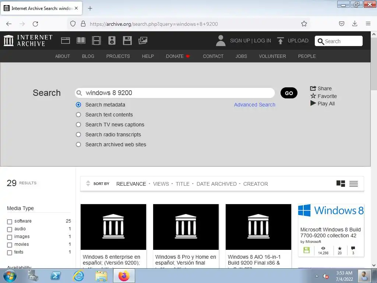Click the SIGN UP link
Image resolution: width=377 pixels, height=283 pixels.
[240, 41]
